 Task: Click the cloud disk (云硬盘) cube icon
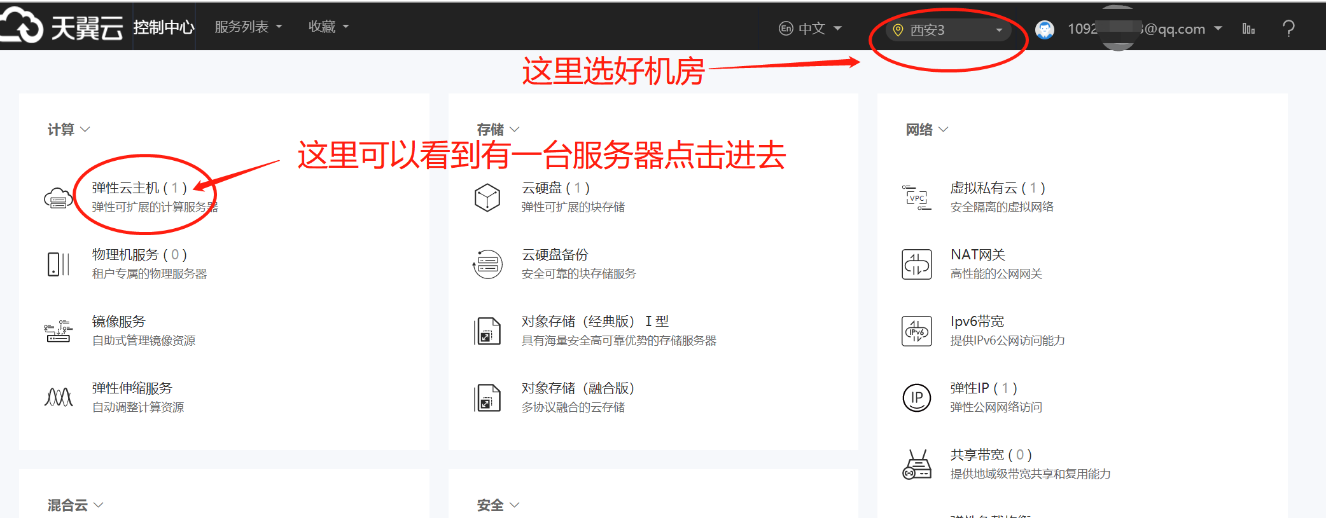tap(487, 198)
